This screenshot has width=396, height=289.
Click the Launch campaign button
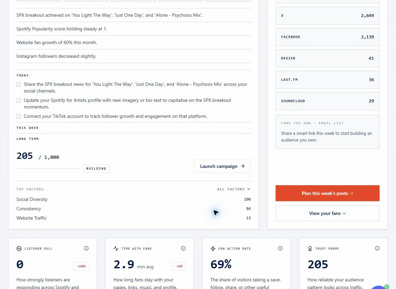(222, 166)
